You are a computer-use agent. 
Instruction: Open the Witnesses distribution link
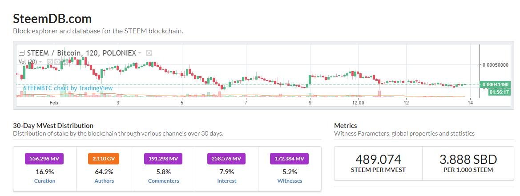290,181
